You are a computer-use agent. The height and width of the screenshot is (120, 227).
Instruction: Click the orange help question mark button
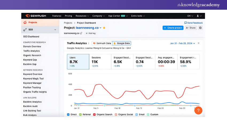pyautogui.click(x=198, y=110)
